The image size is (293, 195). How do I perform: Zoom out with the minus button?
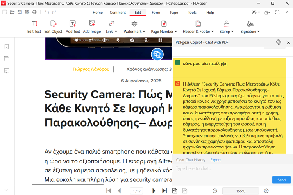pos(215,191)
